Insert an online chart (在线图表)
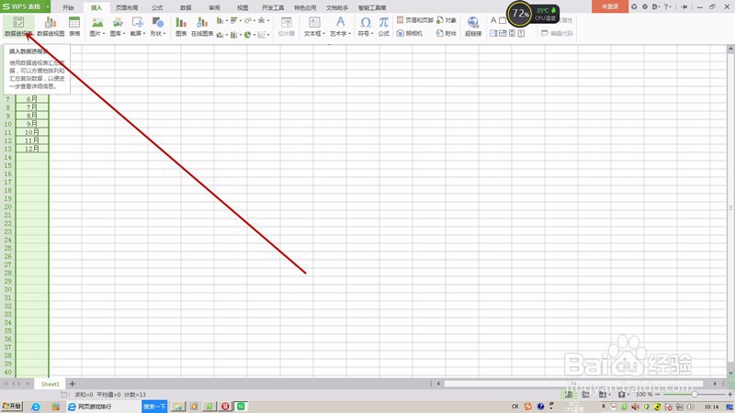This screenshot has height=413, width=735. (202, 27)
